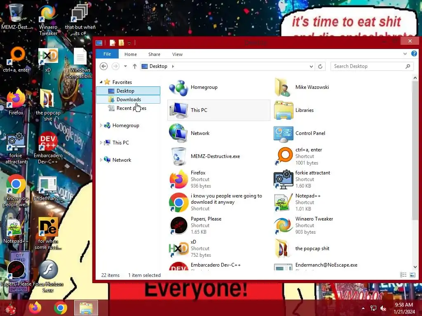Viewport: 422px width, 316px height.
Task: Open Explorer Help question mark icon
Action: coord(414,54)
